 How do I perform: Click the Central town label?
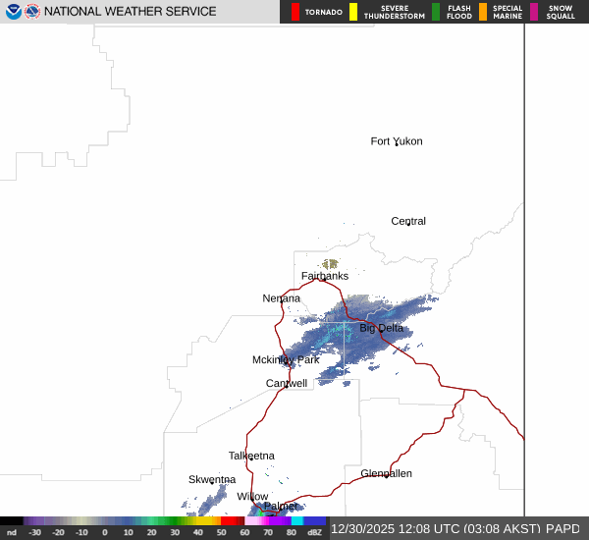point(408,221)
